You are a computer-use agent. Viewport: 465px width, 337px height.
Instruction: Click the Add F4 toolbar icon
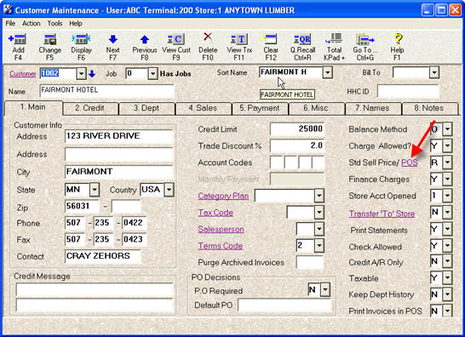click(x=18, y=39)
